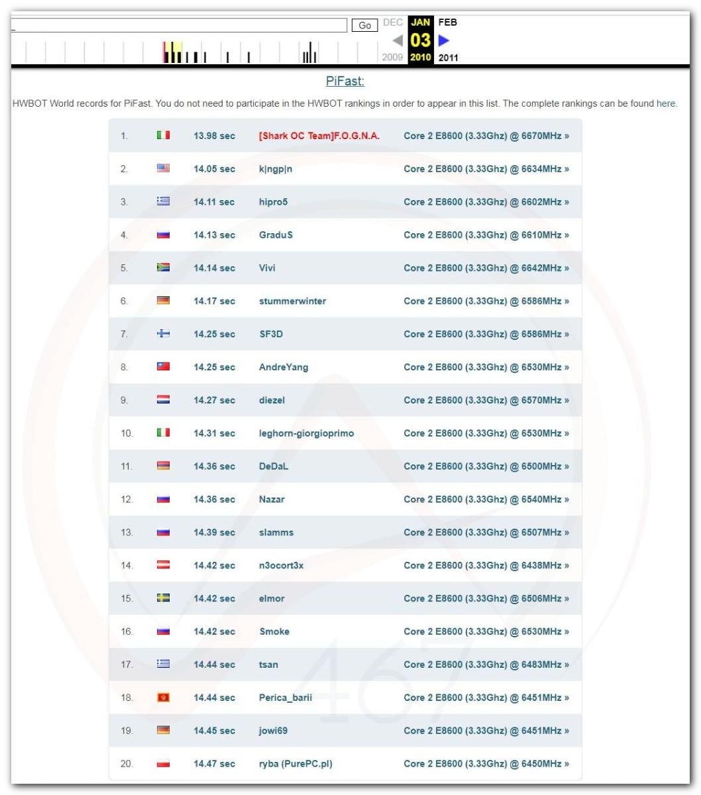Click the 2010 current year label
701x795 pixels.
tap(420, 58)
